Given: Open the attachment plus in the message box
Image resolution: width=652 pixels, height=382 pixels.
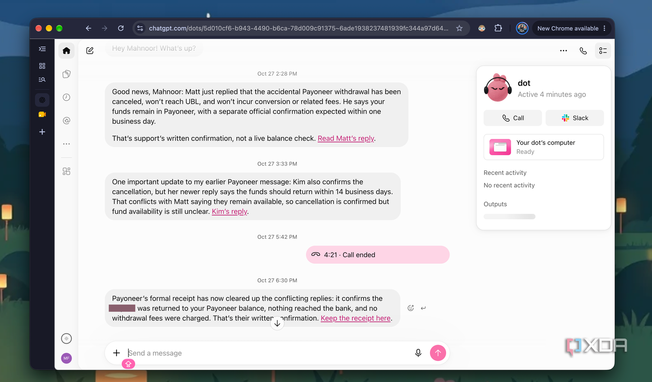Looking at the screenshot, I should coord(116,353).
